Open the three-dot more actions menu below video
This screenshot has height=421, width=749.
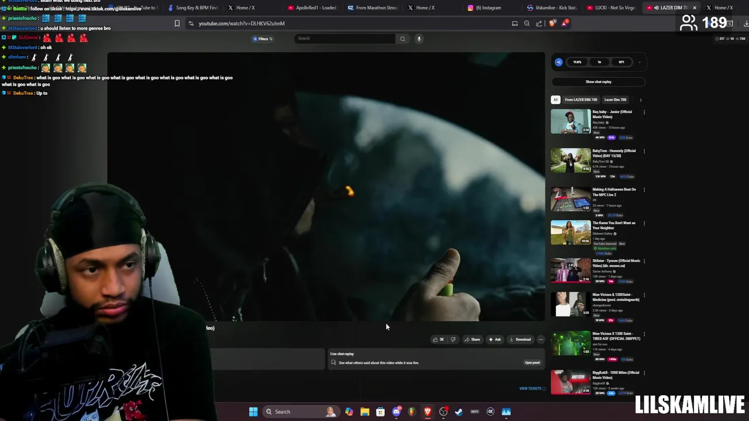541,340
